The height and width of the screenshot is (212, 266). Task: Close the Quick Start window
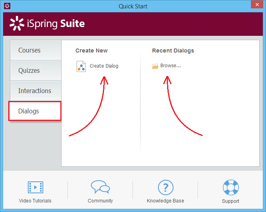pos(257,4)
